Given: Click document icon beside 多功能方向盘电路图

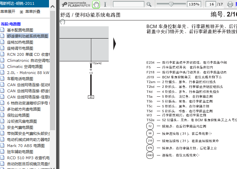Looking at the screenshot, I should [2, 109].
